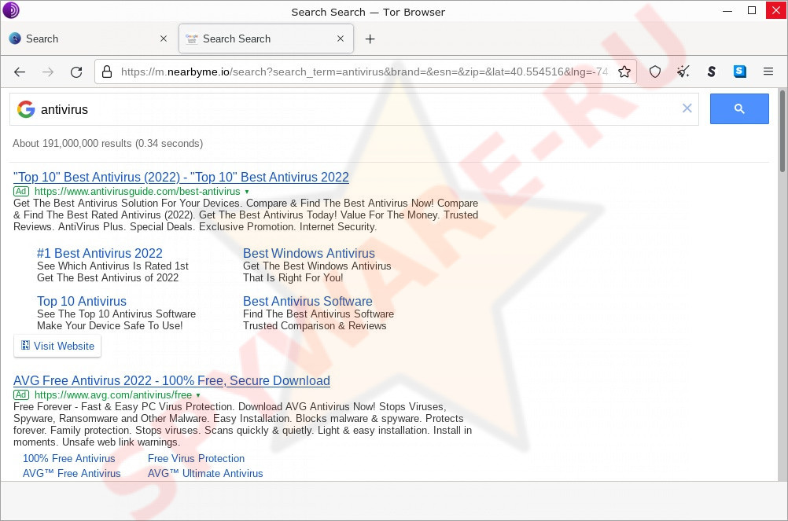Image resolution: width=788 pixels, height=521 pixels.
Task: Open site security padlock info
Action: click(107, 72)
